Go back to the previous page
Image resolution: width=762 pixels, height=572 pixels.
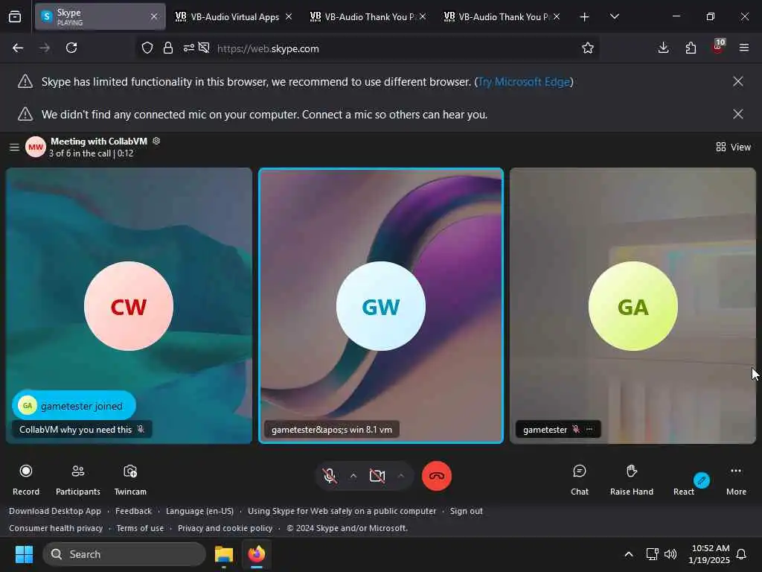pyautogui.click(x=18, y=48)
